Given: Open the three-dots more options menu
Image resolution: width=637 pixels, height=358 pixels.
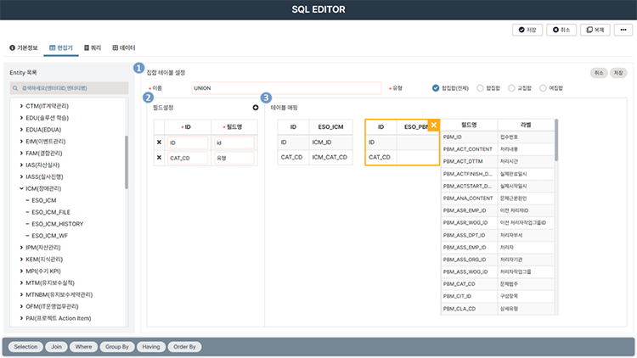Looking at the screenshot, I should [624, 30].
